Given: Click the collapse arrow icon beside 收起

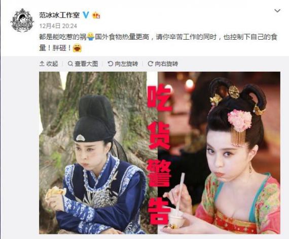Looking at the screenshot, I should click(x=42, y=64).
